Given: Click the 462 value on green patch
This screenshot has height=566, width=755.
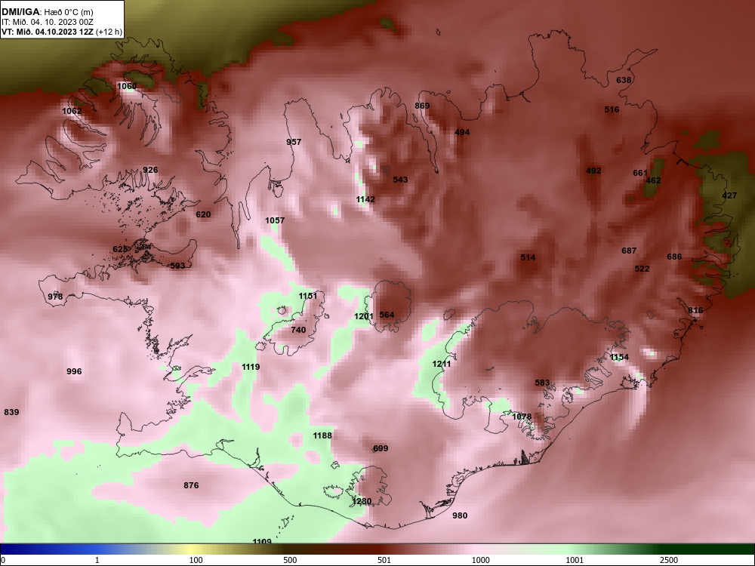Looking at the screenshot, I should 653,180.
